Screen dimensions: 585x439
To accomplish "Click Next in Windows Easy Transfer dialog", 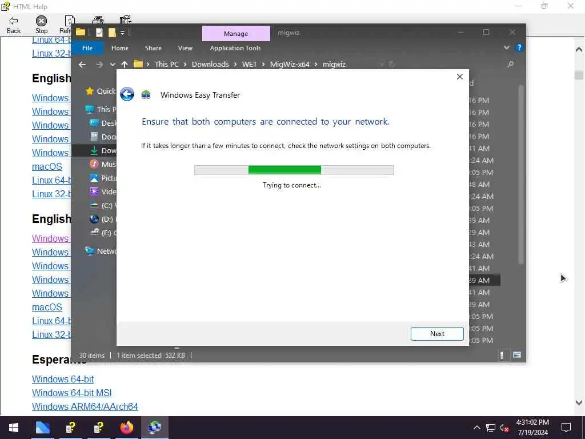I will [437, 334].
